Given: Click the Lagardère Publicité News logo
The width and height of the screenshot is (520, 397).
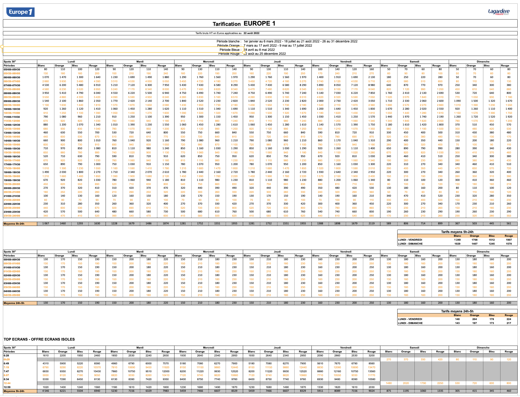Looking at the screenshot, I should click(499, 12).
